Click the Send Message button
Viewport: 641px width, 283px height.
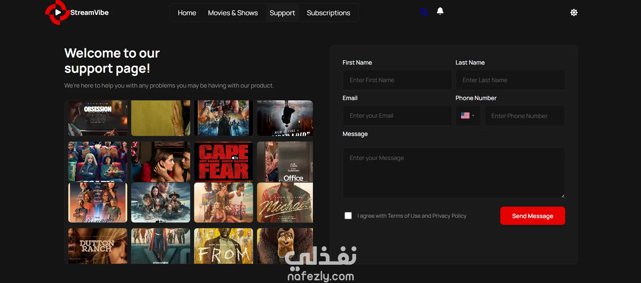[x=532, y=216]
